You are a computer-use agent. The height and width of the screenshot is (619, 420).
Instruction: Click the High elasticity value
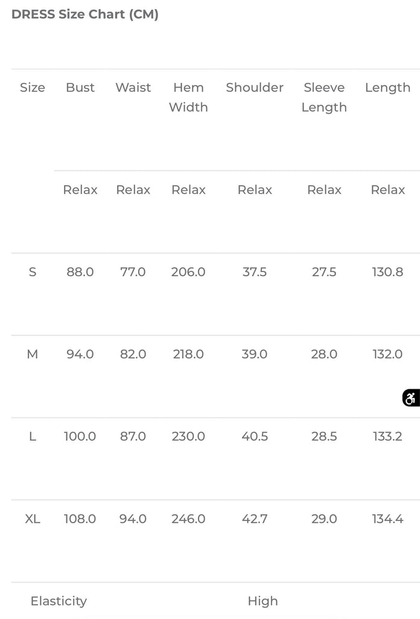tap(262, 601)
